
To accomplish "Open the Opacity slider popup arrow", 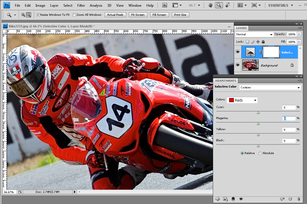I will click(299, 34).
